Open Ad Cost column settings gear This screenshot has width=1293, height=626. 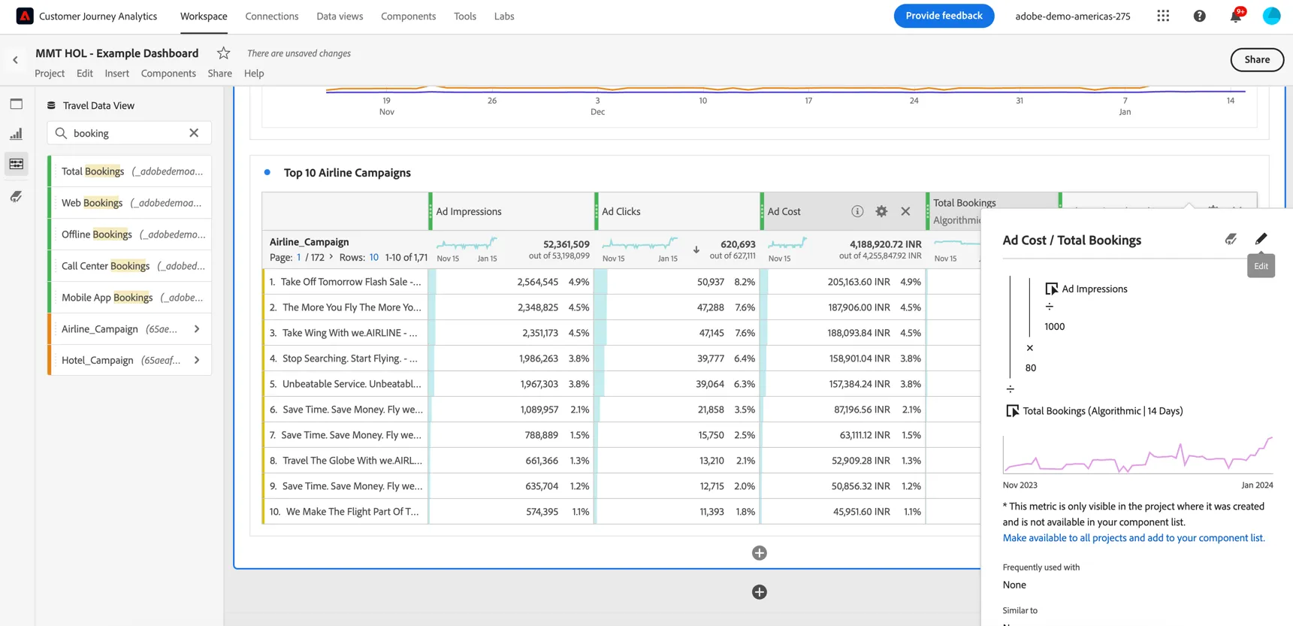pos(881,211)
